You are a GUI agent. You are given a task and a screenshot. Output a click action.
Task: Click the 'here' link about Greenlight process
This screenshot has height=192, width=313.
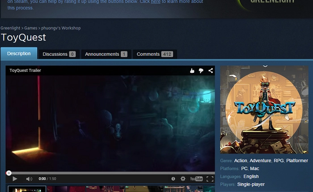[x=156, y=2]
